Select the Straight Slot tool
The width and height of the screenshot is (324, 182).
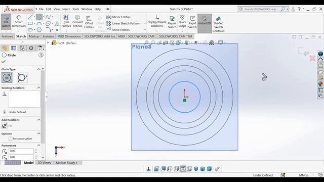[30, 30]
